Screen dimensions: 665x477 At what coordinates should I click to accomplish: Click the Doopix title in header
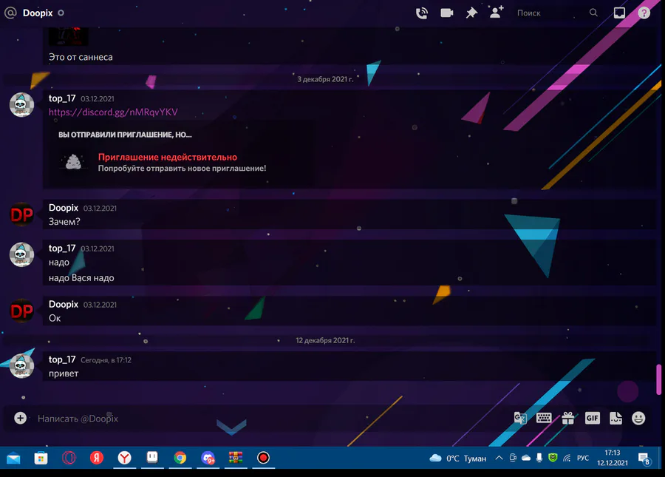tap(38, 13)
